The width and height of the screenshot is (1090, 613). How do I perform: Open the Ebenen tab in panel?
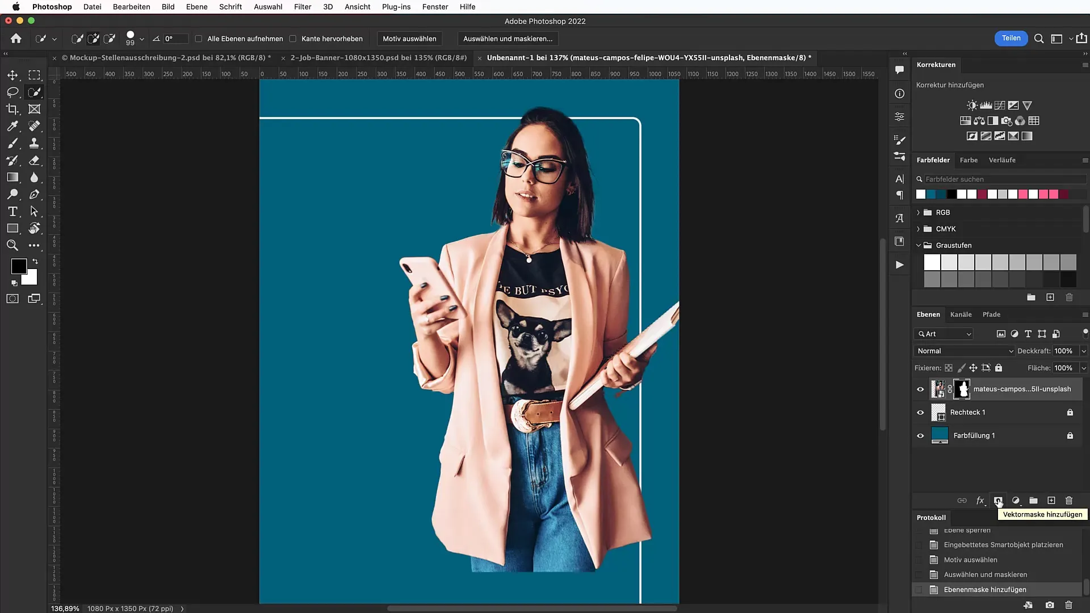(x=928, y=314)
